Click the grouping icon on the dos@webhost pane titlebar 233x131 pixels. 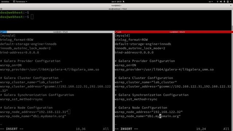click(1, 9)
